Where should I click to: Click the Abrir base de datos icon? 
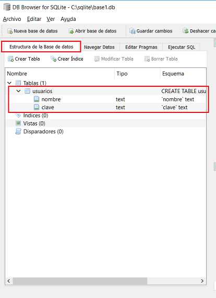click(71, 31)
